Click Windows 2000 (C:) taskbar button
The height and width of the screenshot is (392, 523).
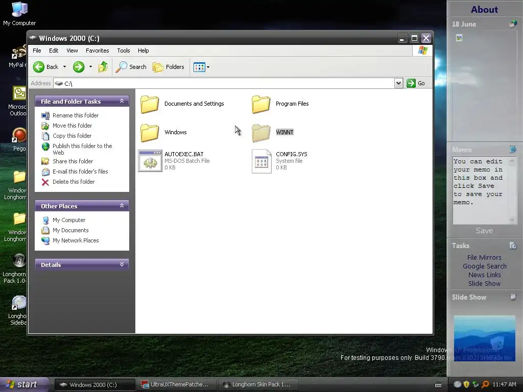coord(94,385)
